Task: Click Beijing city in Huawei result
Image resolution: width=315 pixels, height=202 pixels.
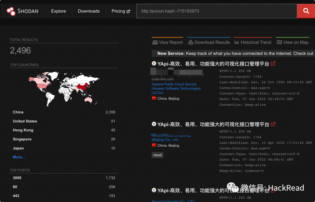Action: [x=174, y=98]
